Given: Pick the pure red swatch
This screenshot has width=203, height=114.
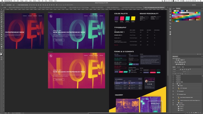Looking at the screenshot, I should (173, 13).
